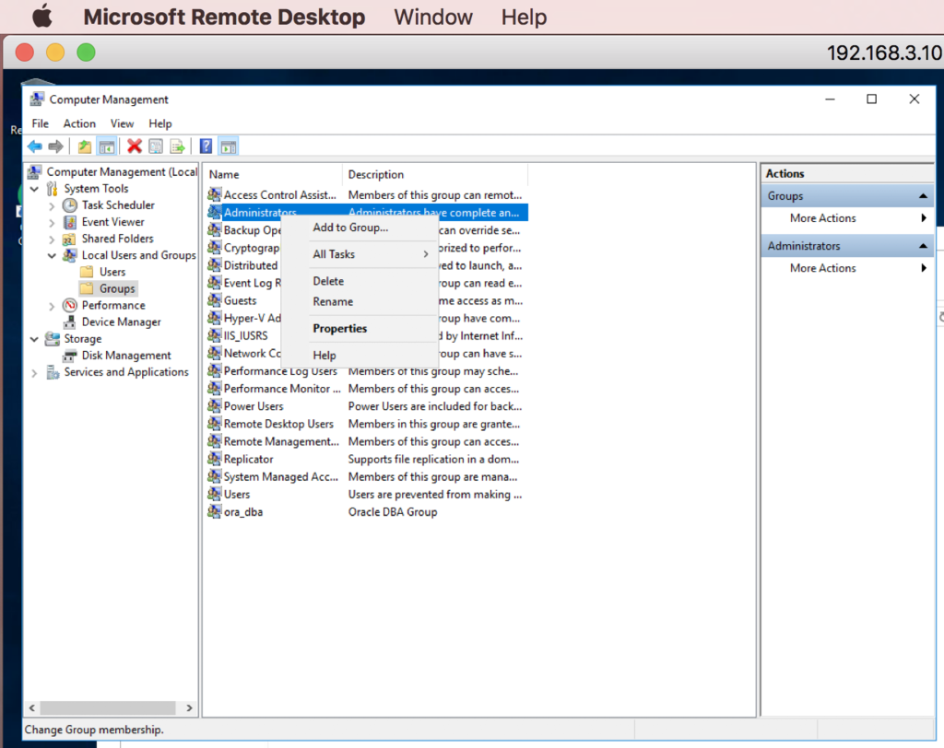Open the Action menu
Screen dimensions: 944x748
79,123
